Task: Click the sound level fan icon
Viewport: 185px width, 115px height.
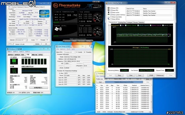Action: (x=58, y=29)
